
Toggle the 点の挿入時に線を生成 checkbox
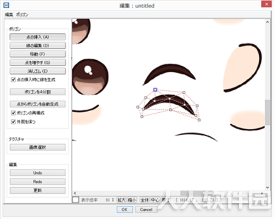coord(13,79)
